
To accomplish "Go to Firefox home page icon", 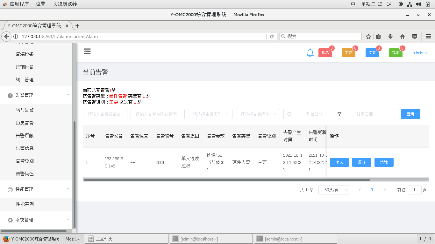I will (x=403, y=37).
